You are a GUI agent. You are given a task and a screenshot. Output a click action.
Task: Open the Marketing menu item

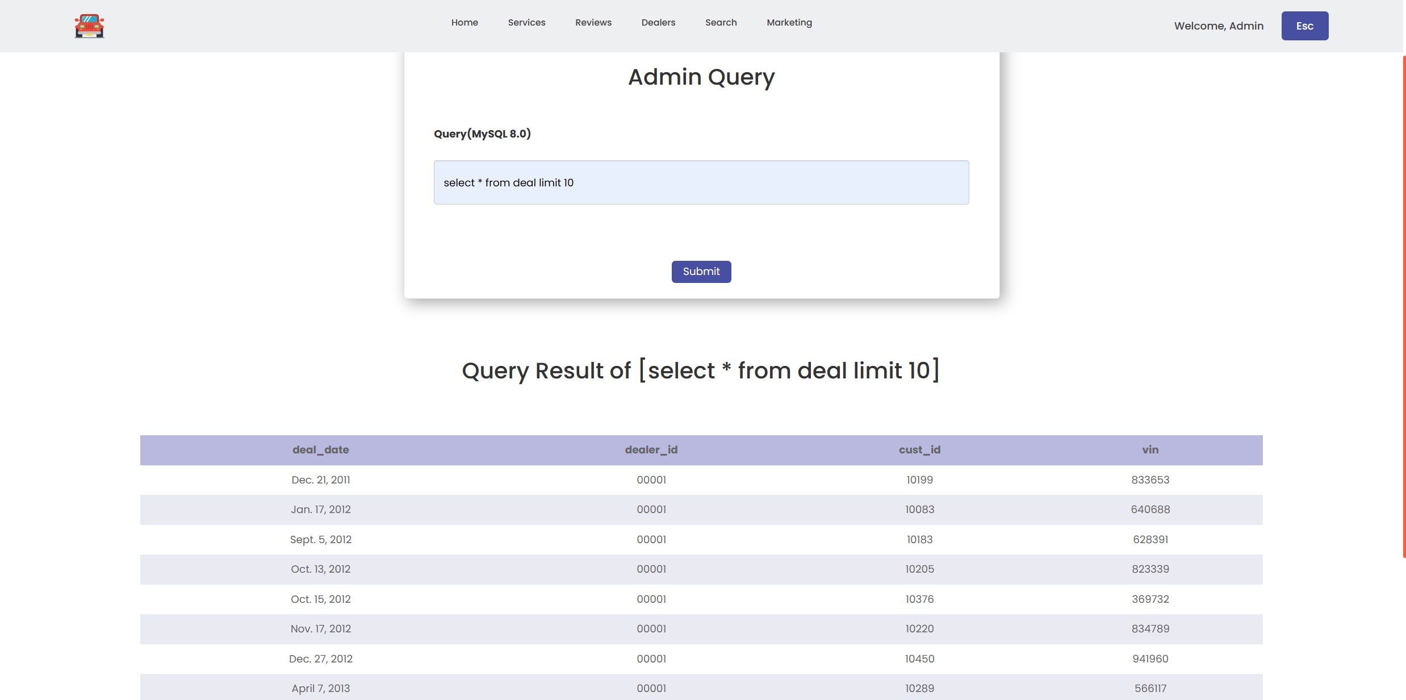pos(789,23)
